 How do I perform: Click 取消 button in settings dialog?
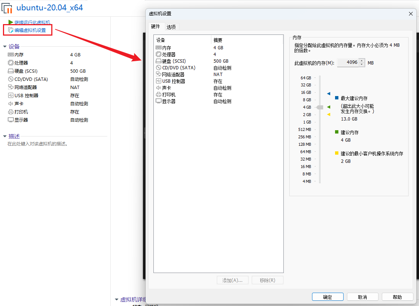(363, 297)
